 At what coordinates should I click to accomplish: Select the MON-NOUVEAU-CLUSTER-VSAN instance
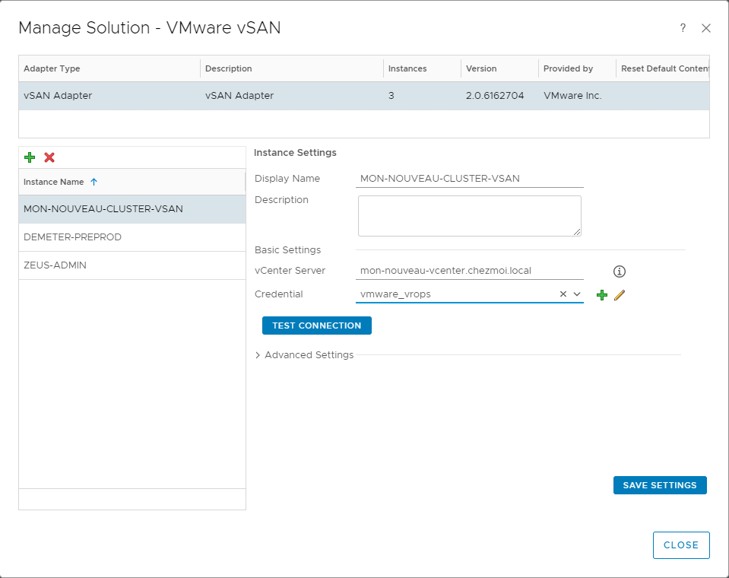103,209
